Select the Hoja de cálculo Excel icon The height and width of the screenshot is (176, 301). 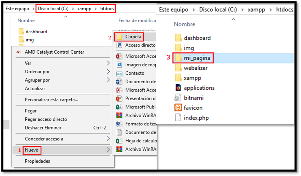coord(119,141)
